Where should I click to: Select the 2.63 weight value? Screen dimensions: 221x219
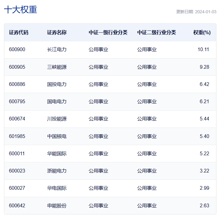point(204,205)
